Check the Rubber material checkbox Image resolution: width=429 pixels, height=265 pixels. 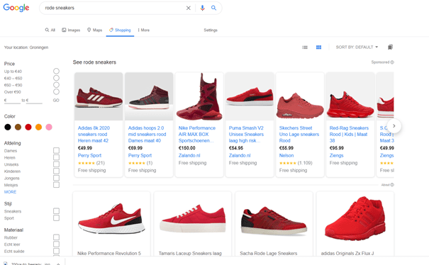point(56,237)
